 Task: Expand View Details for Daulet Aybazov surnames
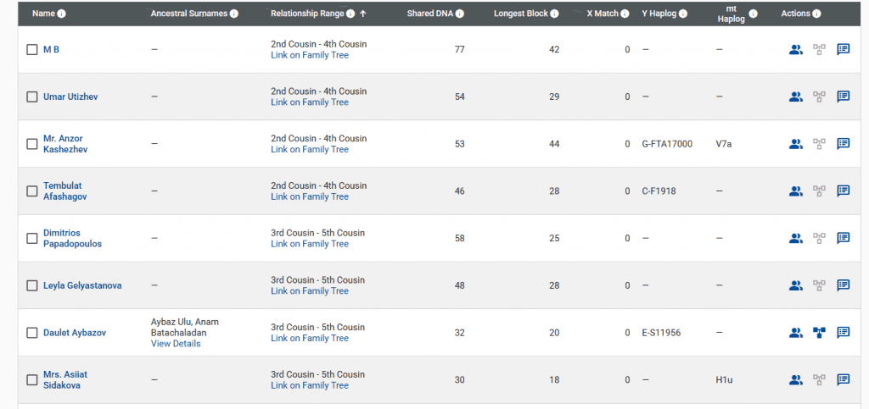point(176,344)
